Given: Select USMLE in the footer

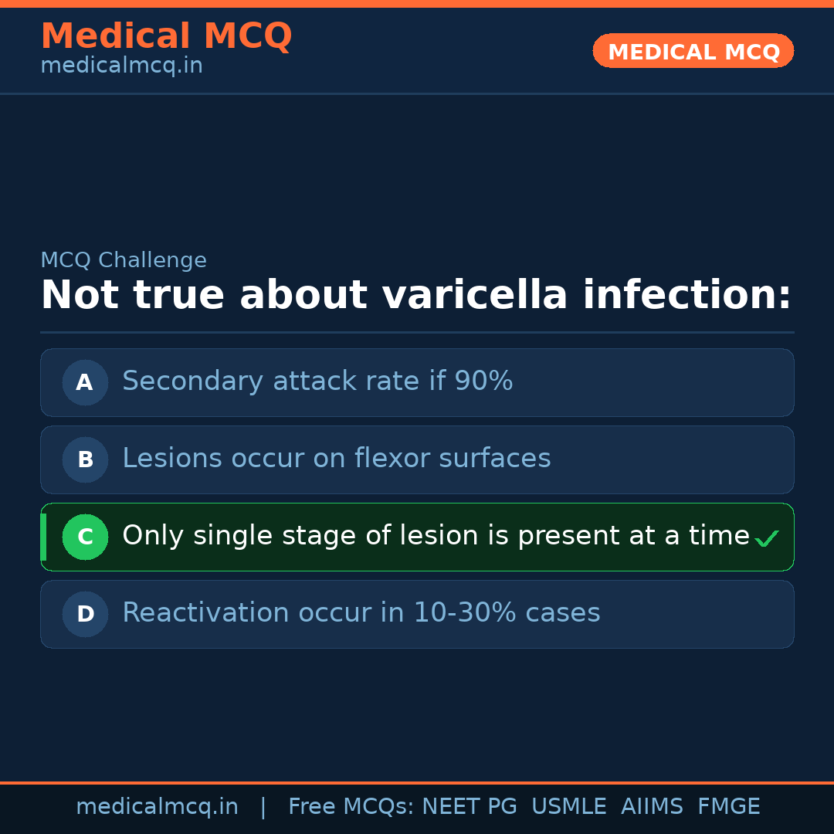Looking at the screenshot, I should [x=568, y=807].
